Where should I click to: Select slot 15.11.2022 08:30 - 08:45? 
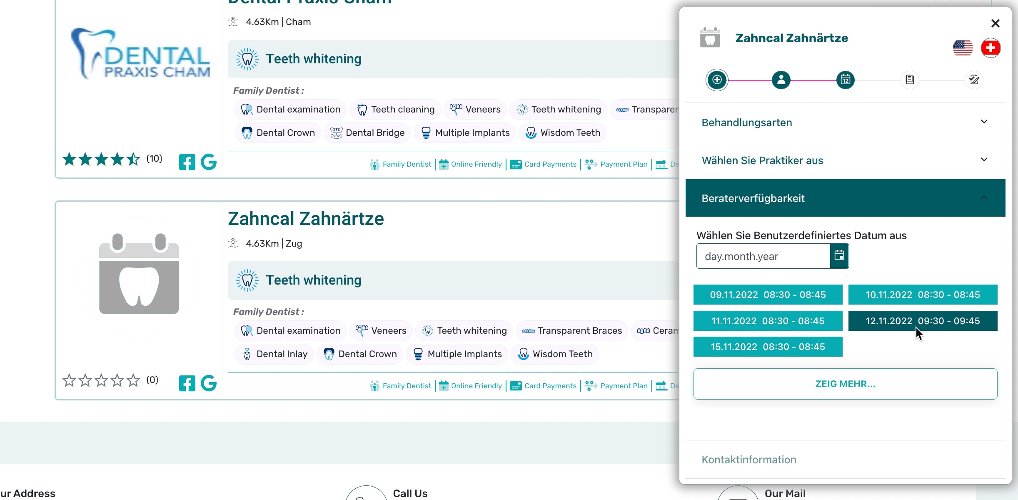pyautogui.click(x=768, y=347)
